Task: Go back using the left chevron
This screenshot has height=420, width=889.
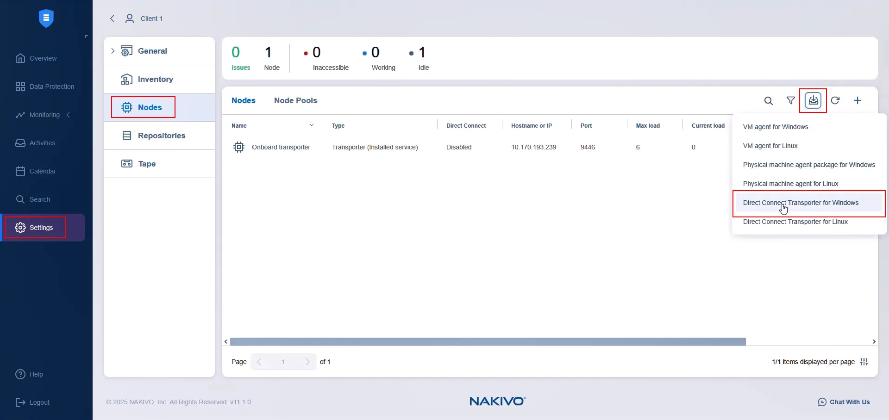Action: coord(112,19)
